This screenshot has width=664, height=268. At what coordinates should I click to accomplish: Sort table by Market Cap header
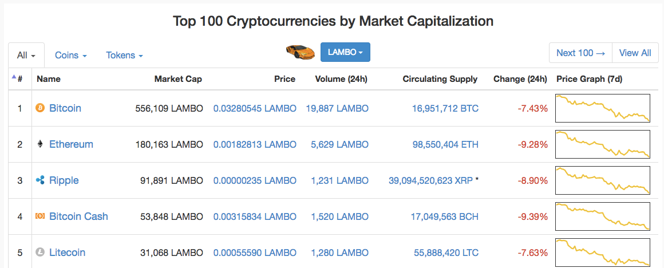pos(178,79)
